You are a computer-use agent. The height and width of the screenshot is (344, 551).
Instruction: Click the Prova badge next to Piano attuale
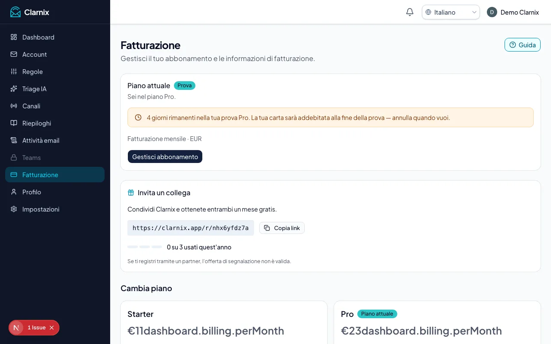185,86
